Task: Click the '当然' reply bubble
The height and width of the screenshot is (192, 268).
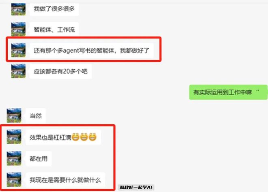Action: 36,116
